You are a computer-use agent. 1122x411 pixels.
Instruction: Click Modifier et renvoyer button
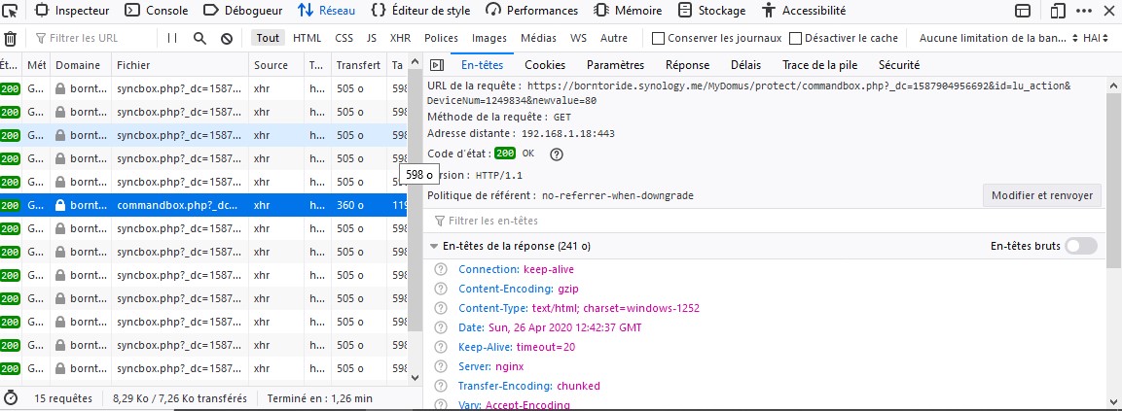click(x=1042, y=195)
